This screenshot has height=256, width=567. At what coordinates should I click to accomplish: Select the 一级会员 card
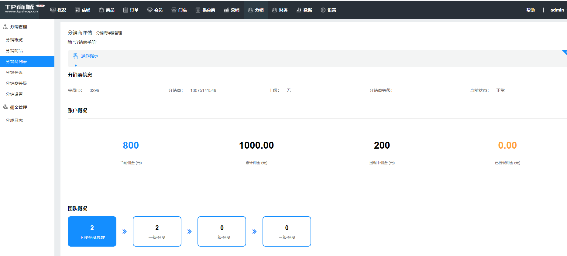click(x=157, y=231)
